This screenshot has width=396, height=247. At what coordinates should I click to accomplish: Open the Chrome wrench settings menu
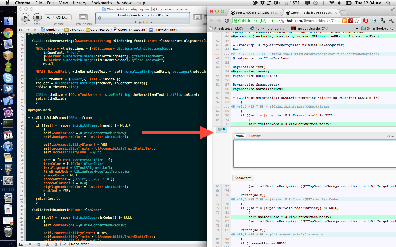point(391,21)
